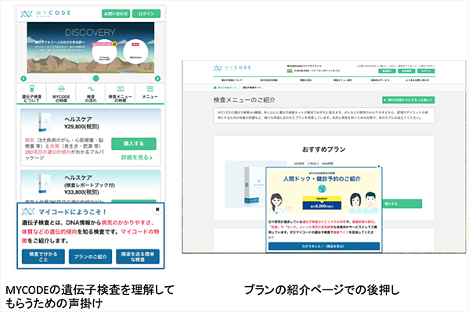Open 検査の流れ tab in desktop nav
This screenshot has width=469, height=312.
point(305,80)
